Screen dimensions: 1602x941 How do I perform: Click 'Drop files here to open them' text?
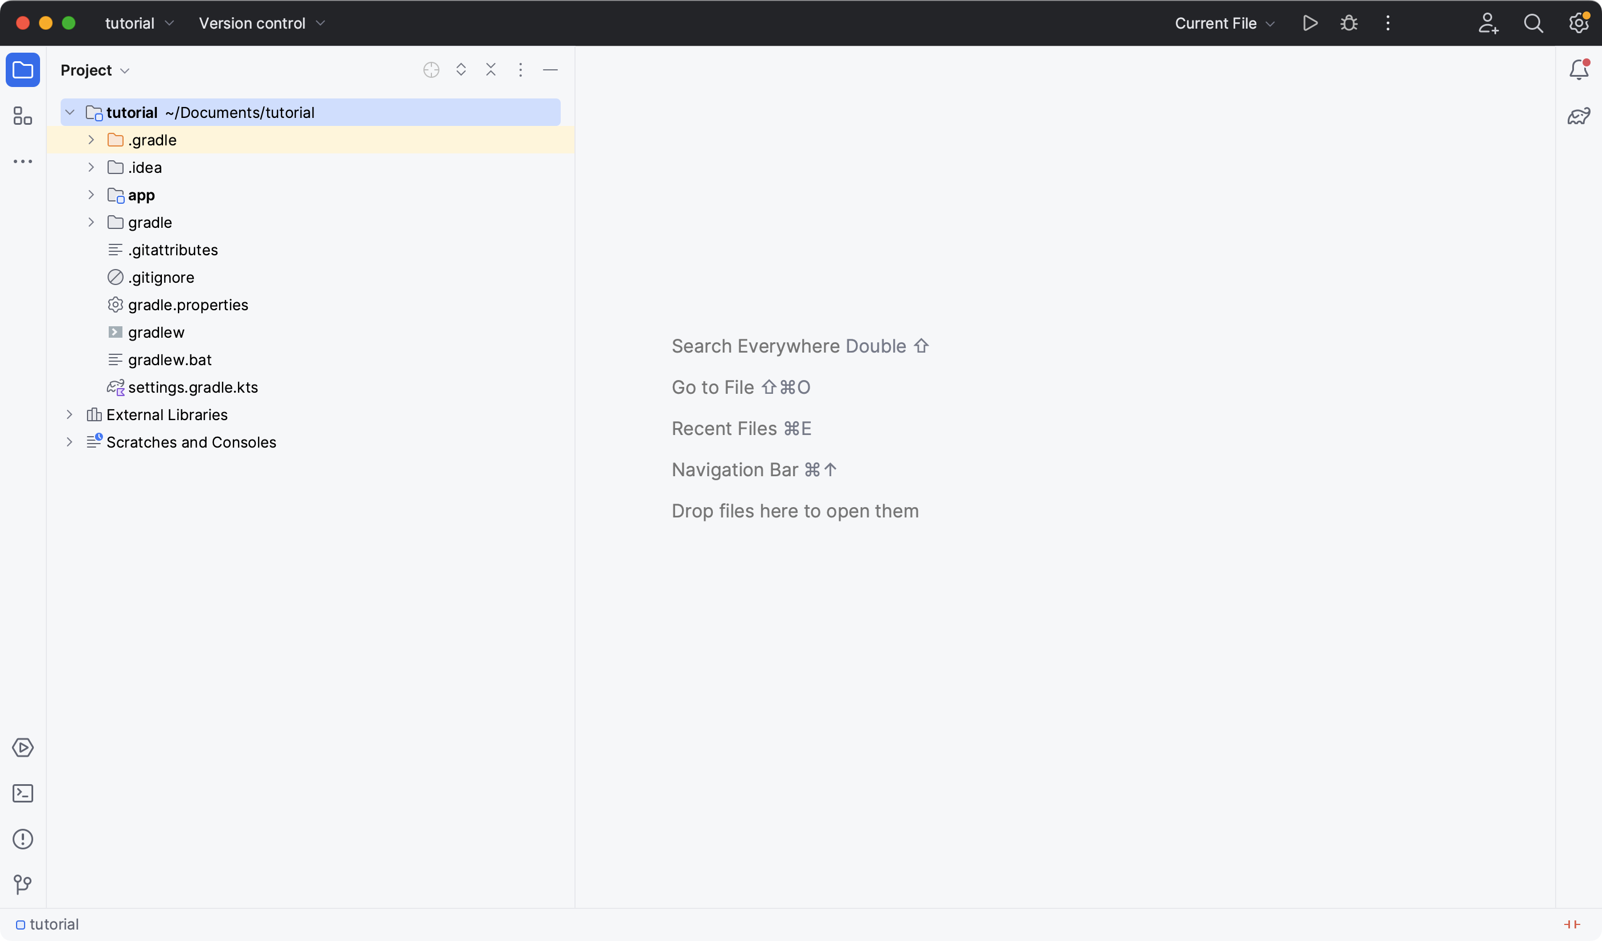[x=795, y=511]
